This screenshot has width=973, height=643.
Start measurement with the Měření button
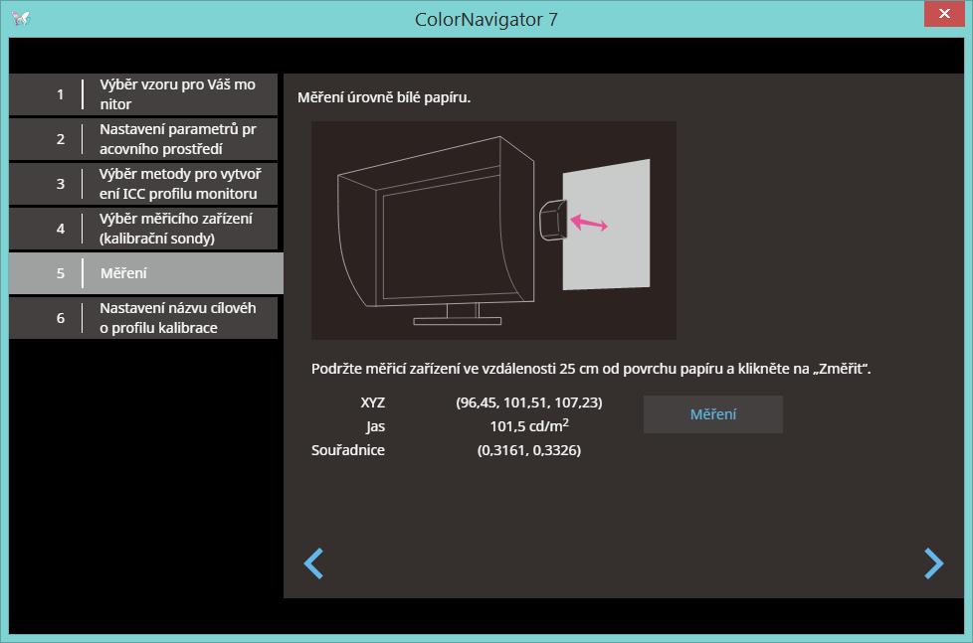pyautogui.click(x=713, y=414)
